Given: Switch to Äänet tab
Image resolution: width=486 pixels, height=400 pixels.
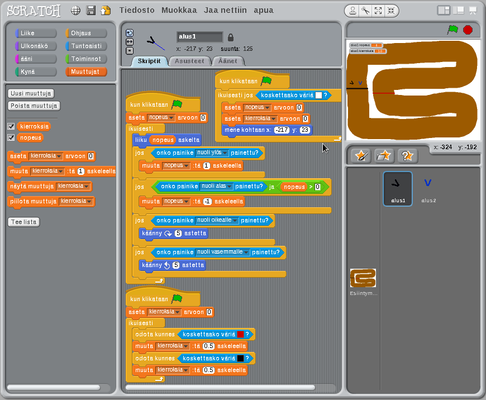Looking at the screenshot, I should coord(228,61).
